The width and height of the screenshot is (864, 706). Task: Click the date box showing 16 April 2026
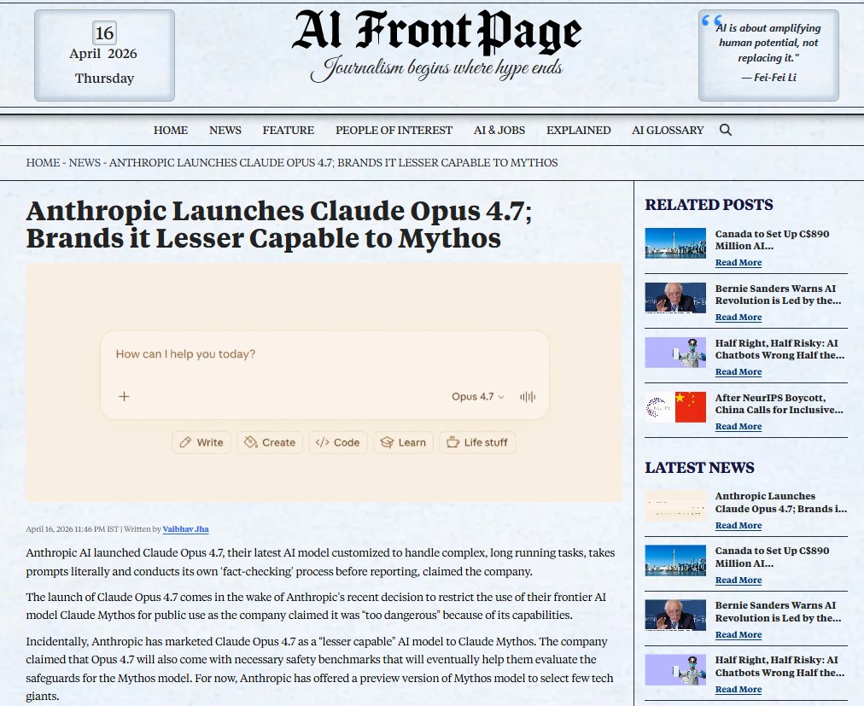(105, 55)
